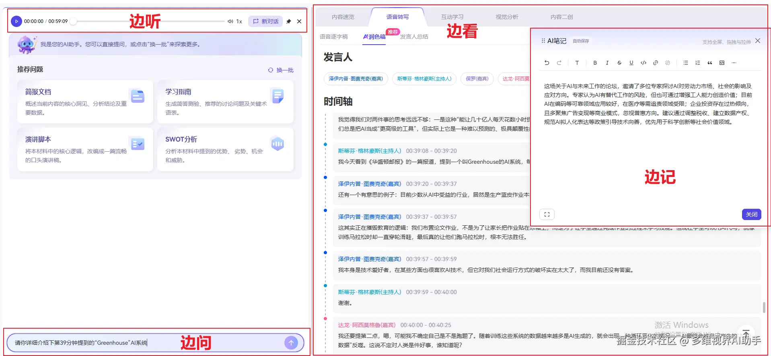Open the 演讲脚本 suggestion card

(85, 149)
